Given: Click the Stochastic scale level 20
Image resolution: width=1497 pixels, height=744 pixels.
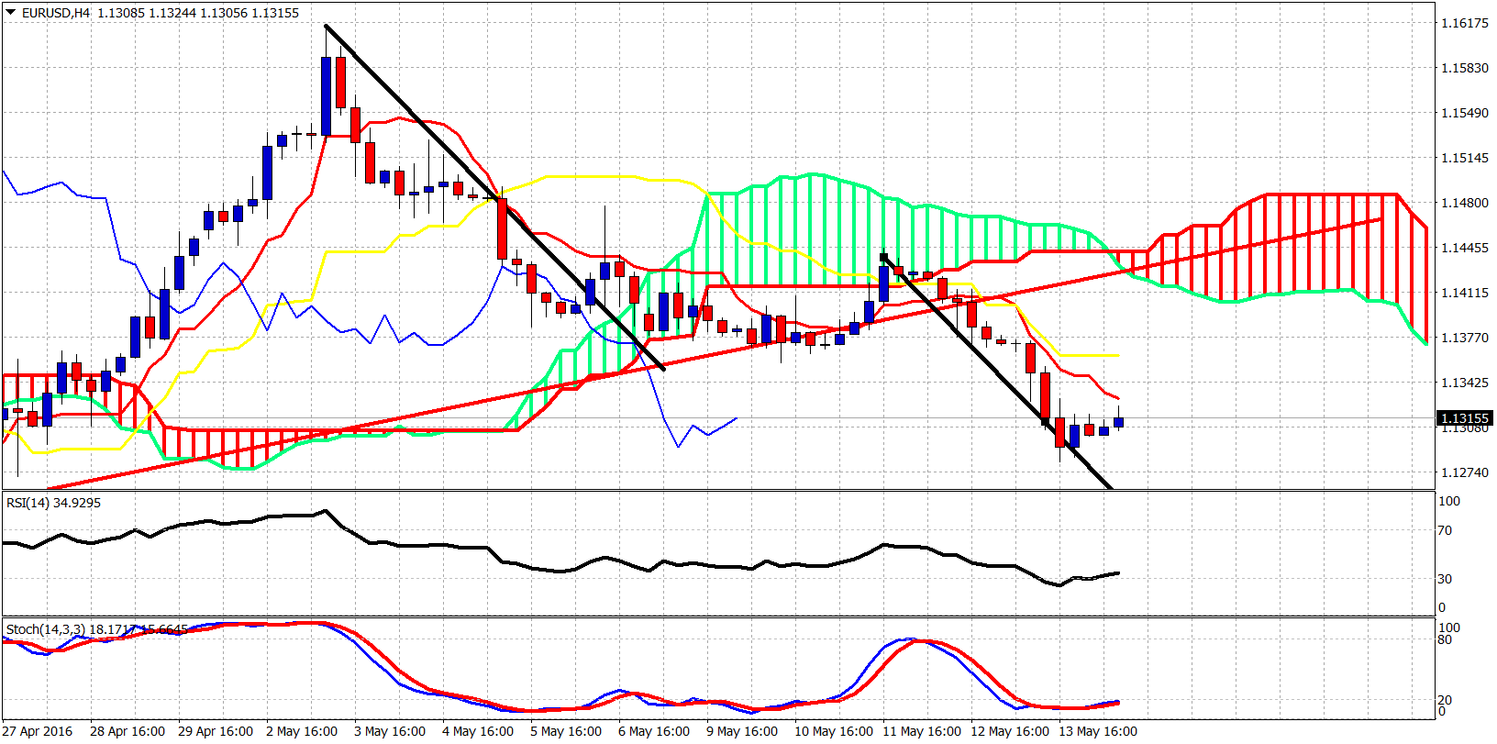Looking at the screenshot, I should (x=1446, y=700).
